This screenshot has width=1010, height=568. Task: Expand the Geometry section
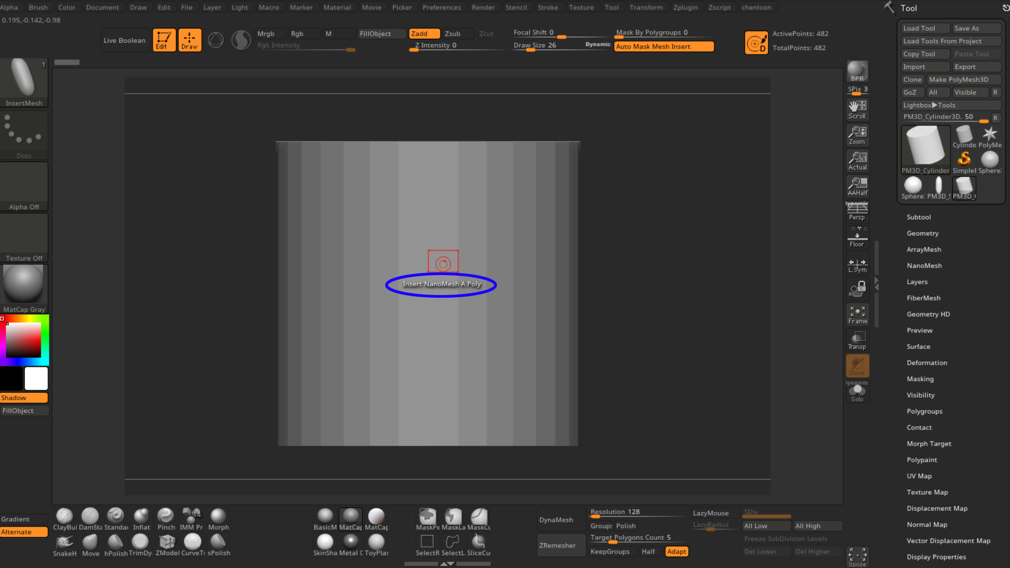922,233
